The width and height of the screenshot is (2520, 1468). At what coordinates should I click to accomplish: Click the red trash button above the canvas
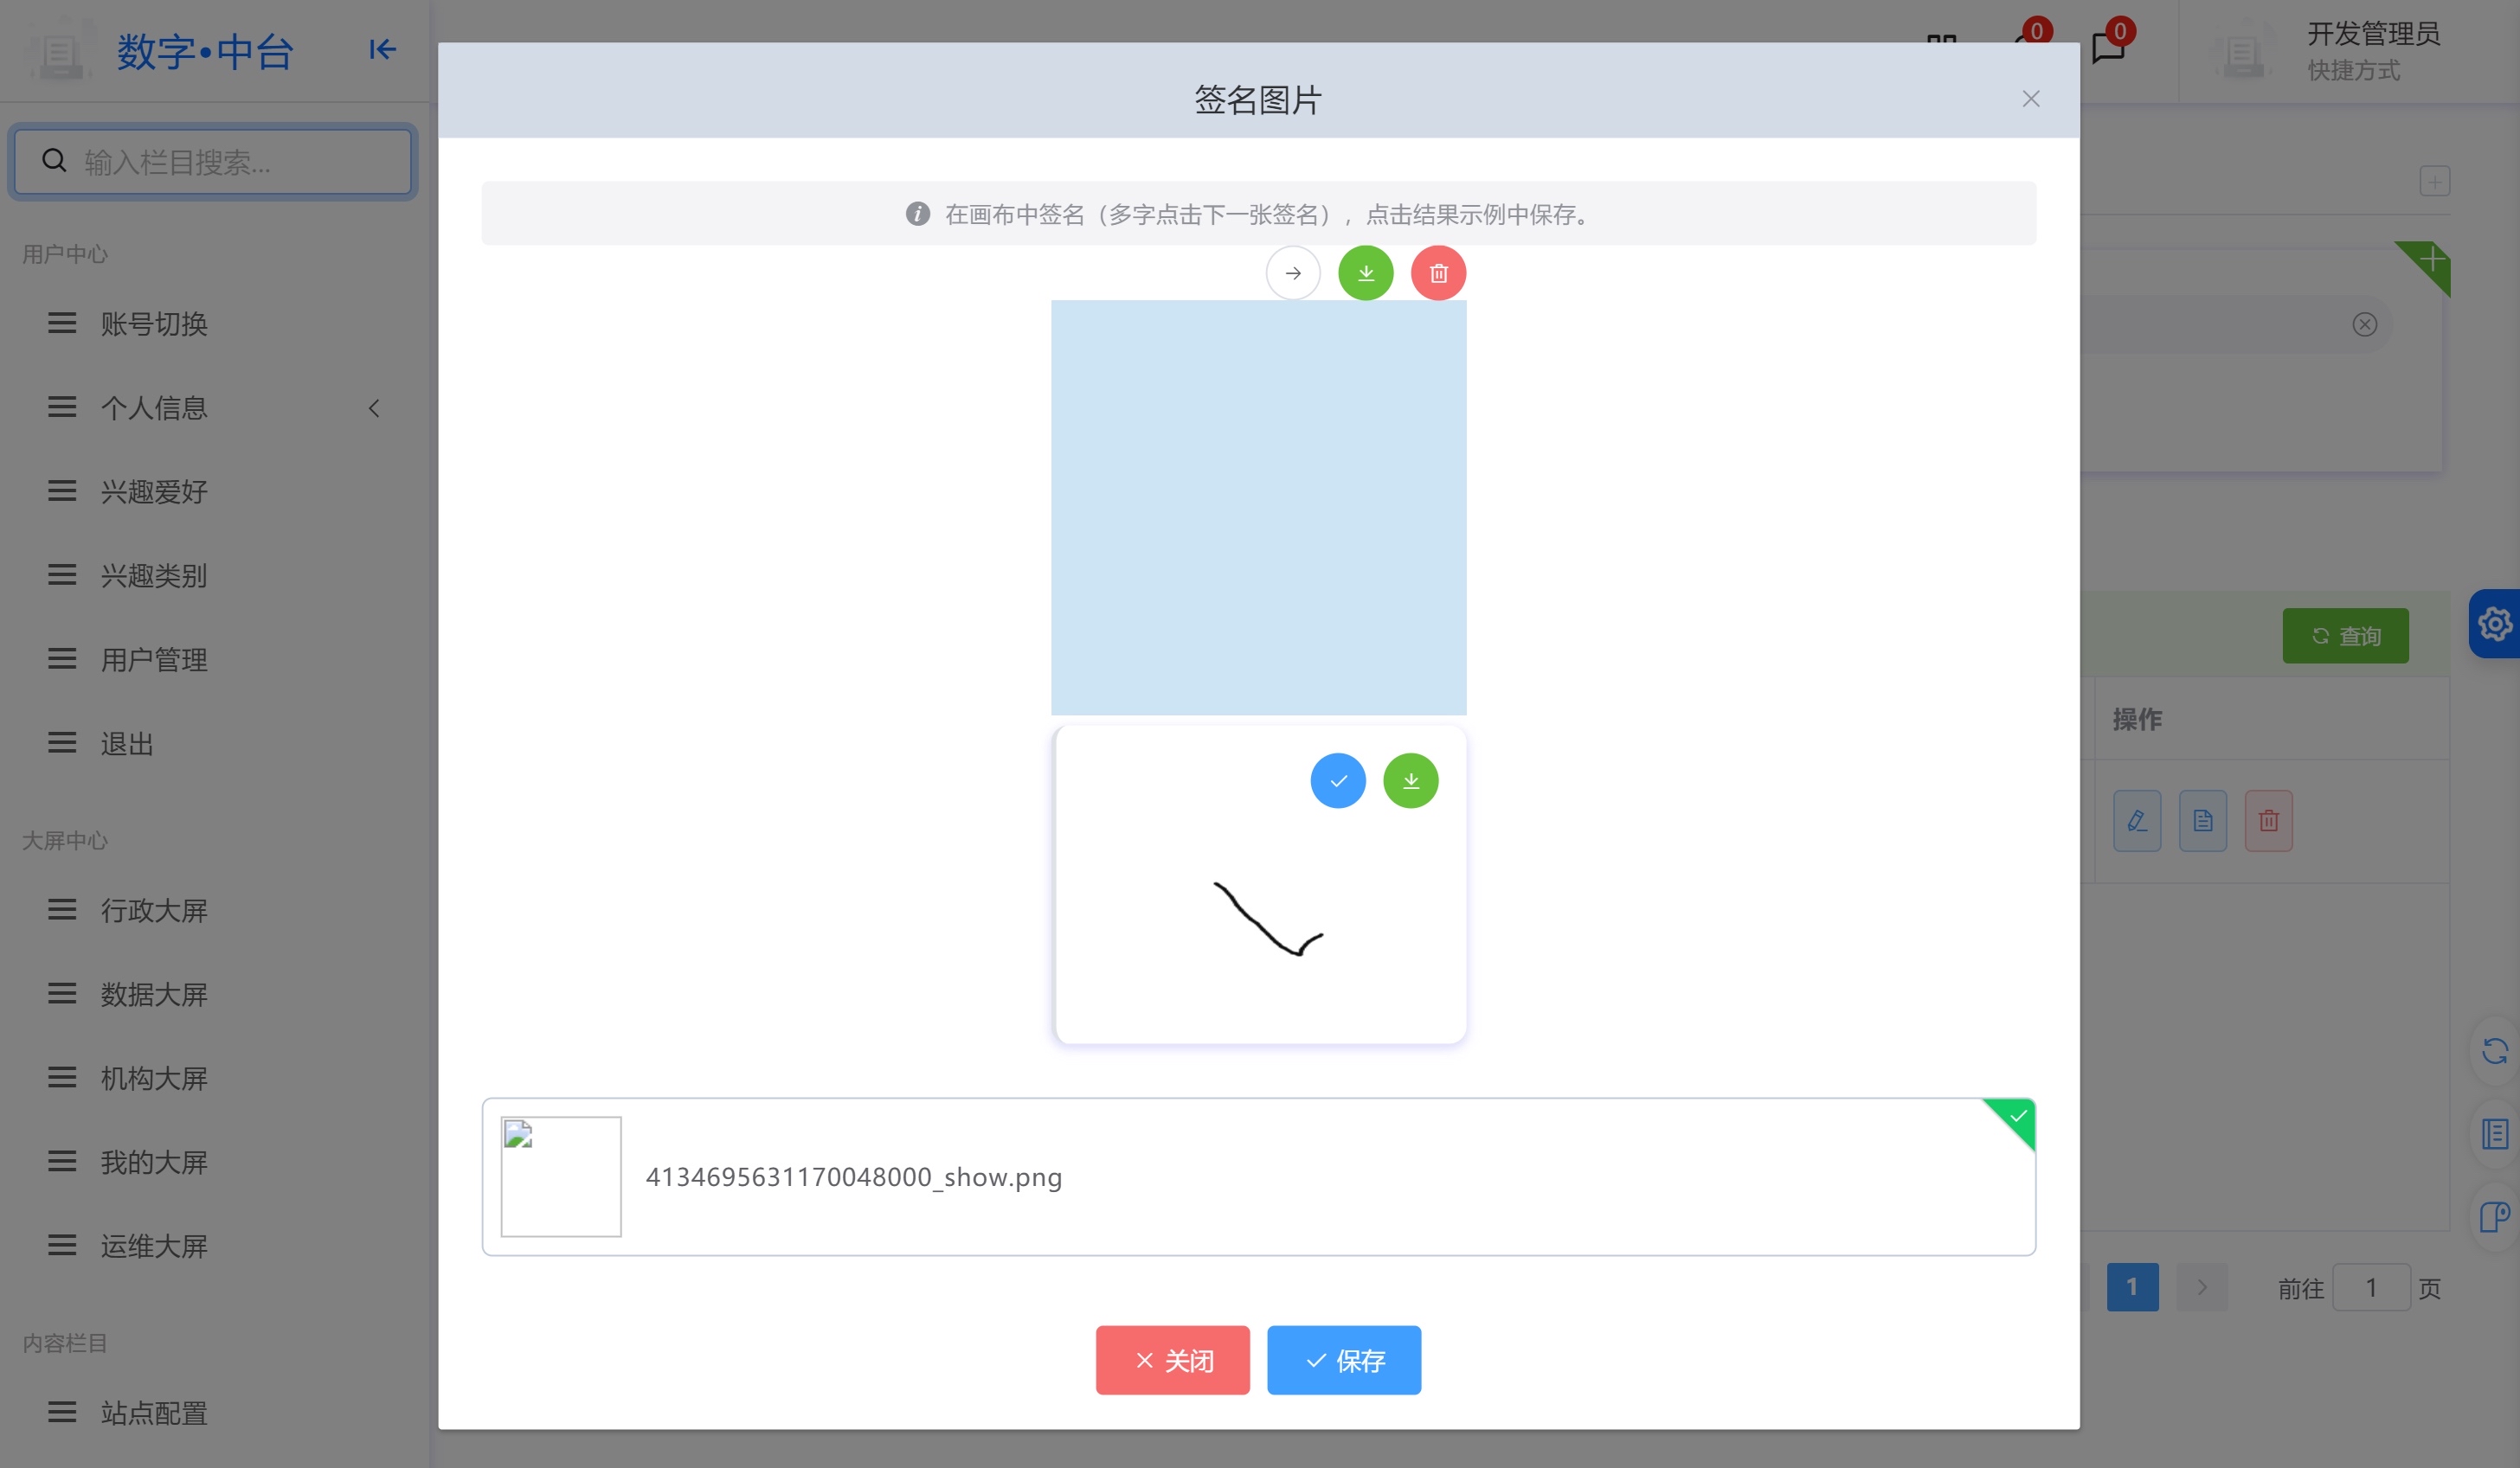[1438, 272]
